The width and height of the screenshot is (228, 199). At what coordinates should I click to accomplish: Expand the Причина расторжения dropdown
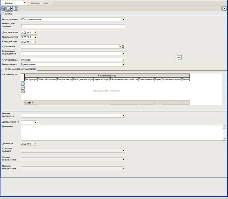[123, 116]
